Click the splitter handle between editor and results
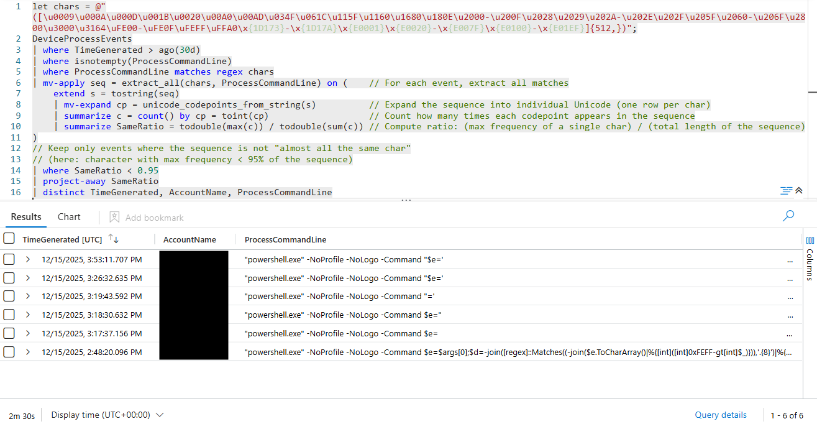The width and height of the screenshot is (817, 424). (406, 201)
